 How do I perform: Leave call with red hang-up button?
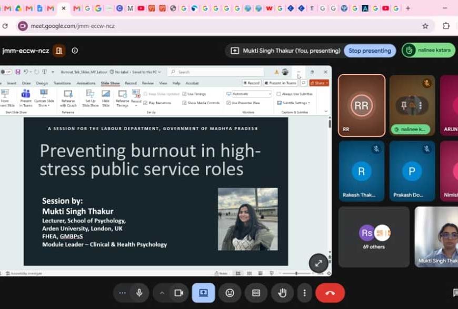coord(330,293)
